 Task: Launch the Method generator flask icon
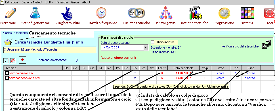pos(35,13)
